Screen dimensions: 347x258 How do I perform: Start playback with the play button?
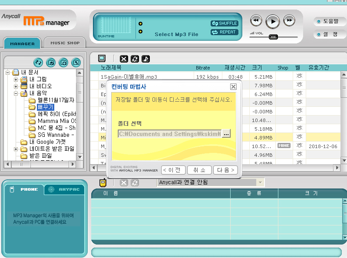tap(273, 21)
